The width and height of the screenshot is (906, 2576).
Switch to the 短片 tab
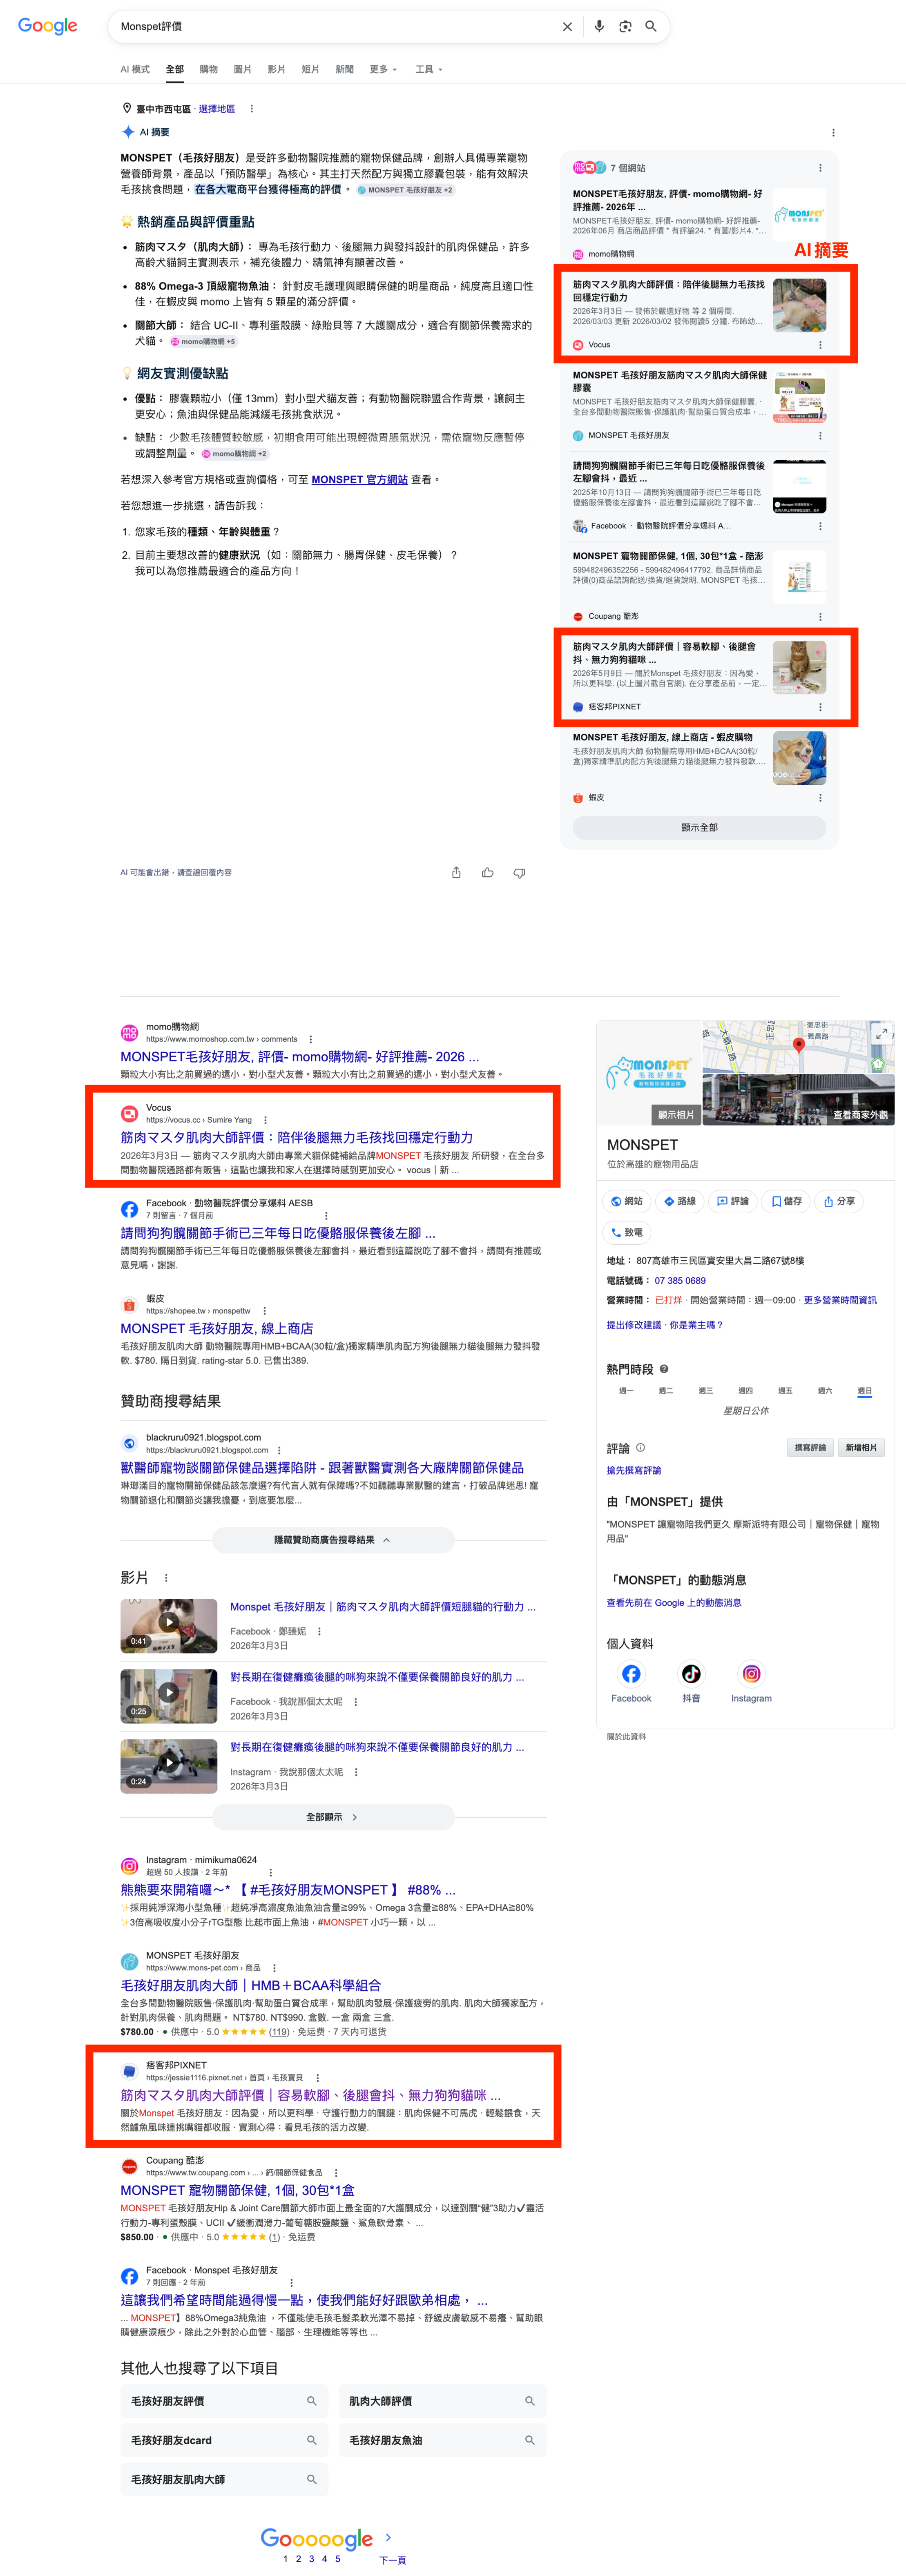[x=310, y=69]
